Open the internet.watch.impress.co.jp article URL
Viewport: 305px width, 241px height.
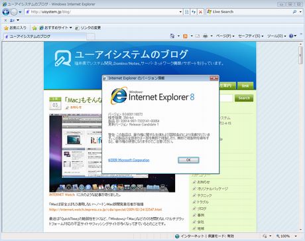(x=105, y=209)
